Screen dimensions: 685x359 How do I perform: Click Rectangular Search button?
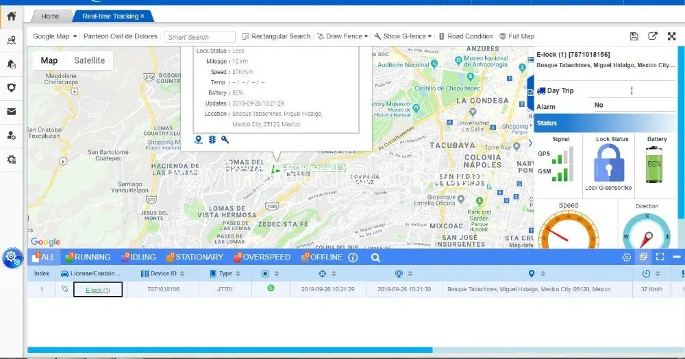(276, 36)
